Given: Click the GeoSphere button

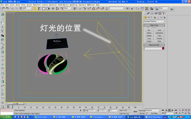Looking at the screenshot, I should (159, 33).
